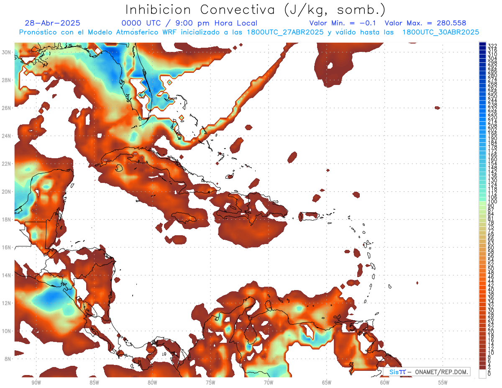502x388 pixels.
Task: Click the title "Inhibicion Convectiva (J/kg, somb.)"
Action: pos(256,10)
